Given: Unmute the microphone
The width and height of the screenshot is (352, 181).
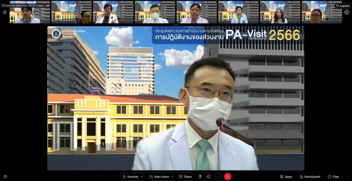Looking at the screenshot, I should click(130, 177).
